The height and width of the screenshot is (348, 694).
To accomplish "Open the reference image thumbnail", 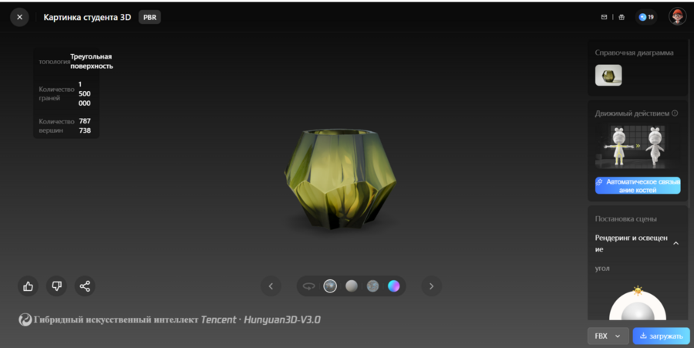I will [608, 76].
